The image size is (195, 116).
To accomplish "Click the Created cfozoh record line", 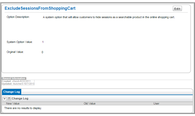I will 16,81.
